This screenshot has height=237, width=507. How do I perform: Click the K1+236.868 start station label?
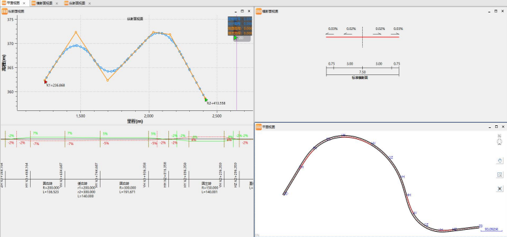point(55,86)
